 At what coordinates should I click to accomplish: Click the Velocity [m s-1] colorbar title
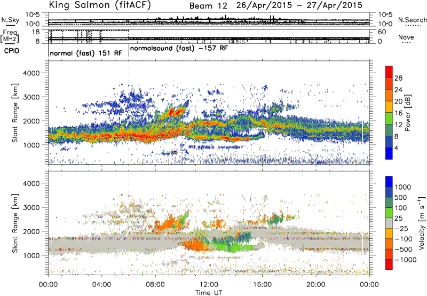tap(422, 223)
